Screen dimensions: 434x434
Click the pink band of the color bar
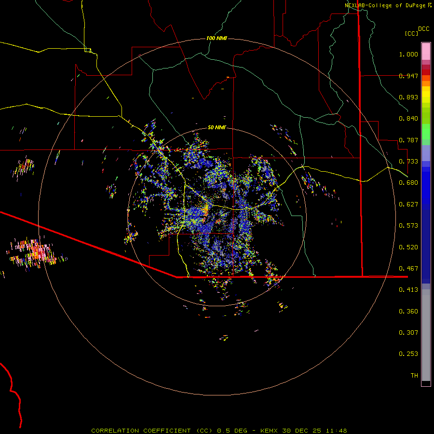pos(426,51)
